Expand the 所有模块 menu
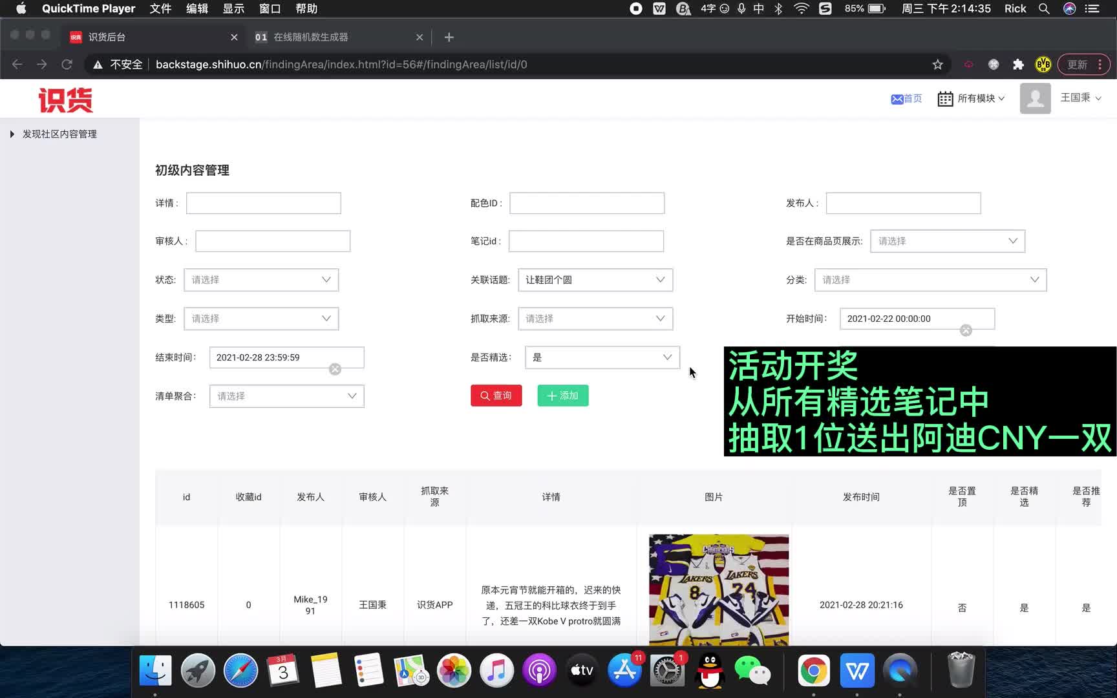 [x=971, y=98]
